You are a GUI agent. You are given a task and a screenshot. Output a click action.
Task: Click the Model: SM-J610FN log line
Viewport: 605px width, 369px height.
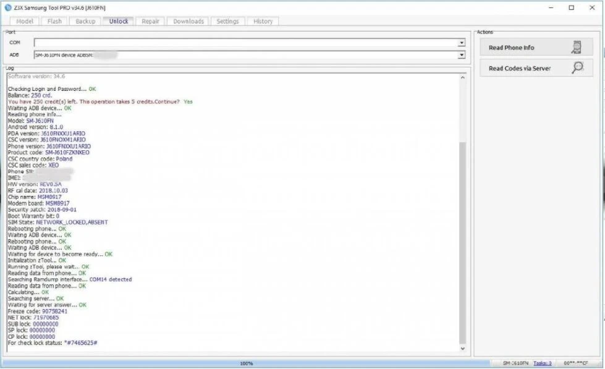click(x=30, y=121)
